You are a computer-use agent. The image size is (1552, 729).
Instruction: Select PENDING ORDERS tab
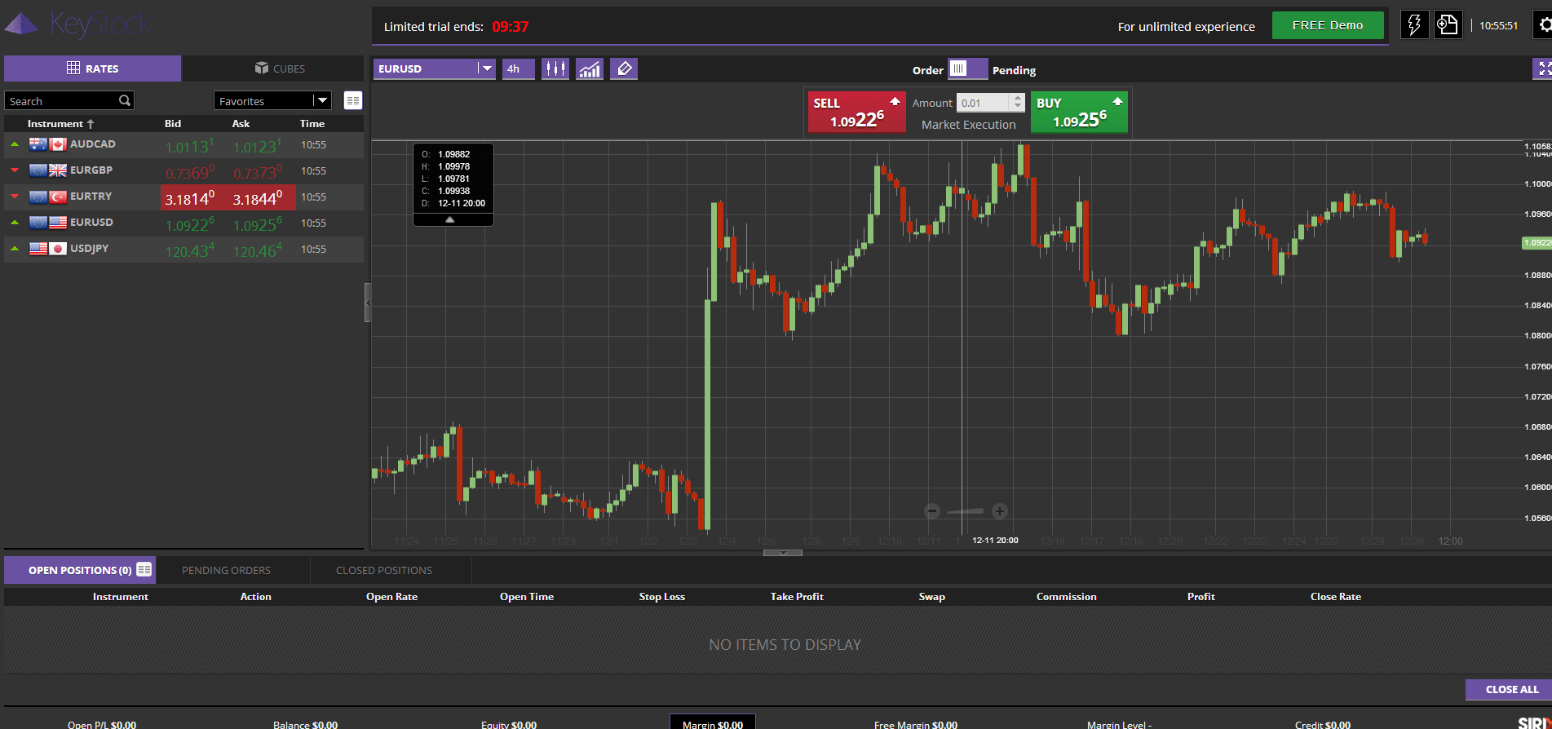[x=226, y=570]
